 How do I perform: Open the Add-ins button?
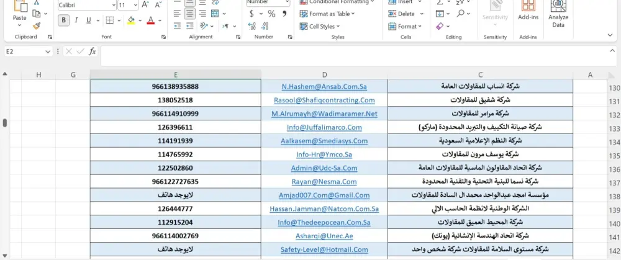coord(528,11)
